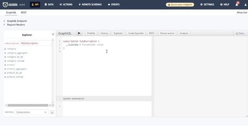Open the EVENTS section
248x139 pixels.
coord(114,5)
